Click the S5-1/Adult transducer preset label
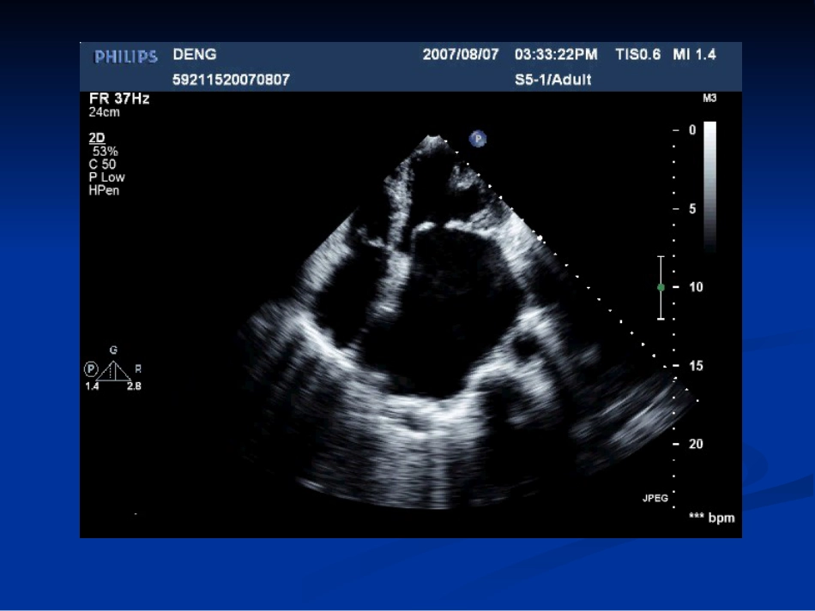The height and width of the screenshot is (611, 815). tap(553, 80)
